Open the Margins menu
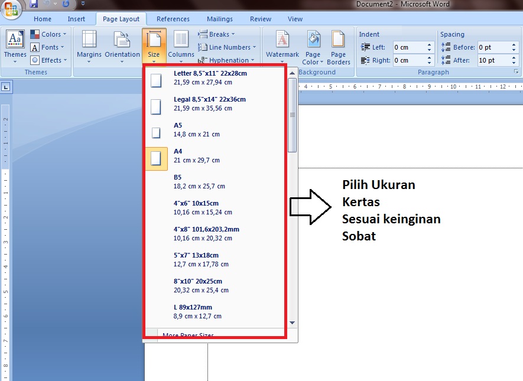The width and height of the screenshot is (523, 381). 89,46
